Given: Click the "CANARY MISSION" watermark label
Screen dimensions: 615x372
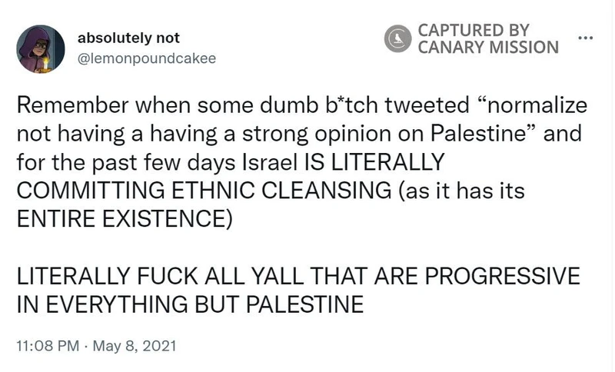Looking at the screenshot, I should (x=487, y=47).
